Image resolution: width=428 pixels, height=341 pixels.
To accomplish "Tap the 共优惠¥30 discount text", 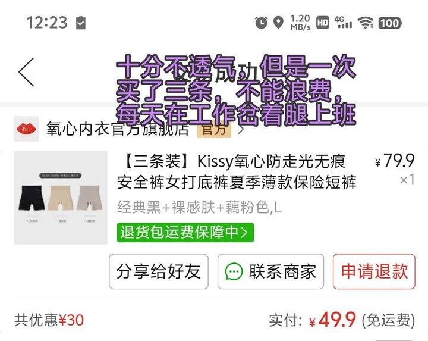I will [49, 320].
